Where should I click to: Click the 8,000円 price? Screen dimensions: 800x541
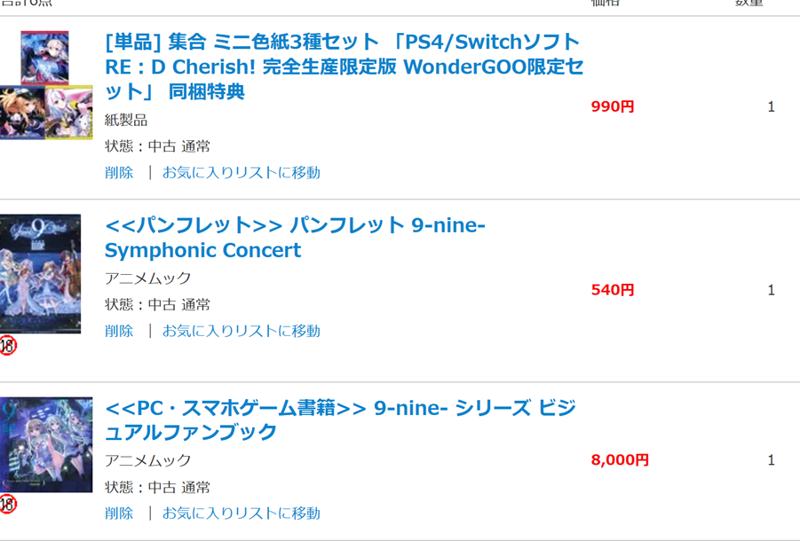[620, 460]
